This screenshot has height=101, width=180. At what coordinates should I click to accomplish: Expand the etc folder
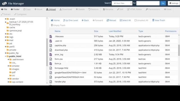tap(6, 34)
